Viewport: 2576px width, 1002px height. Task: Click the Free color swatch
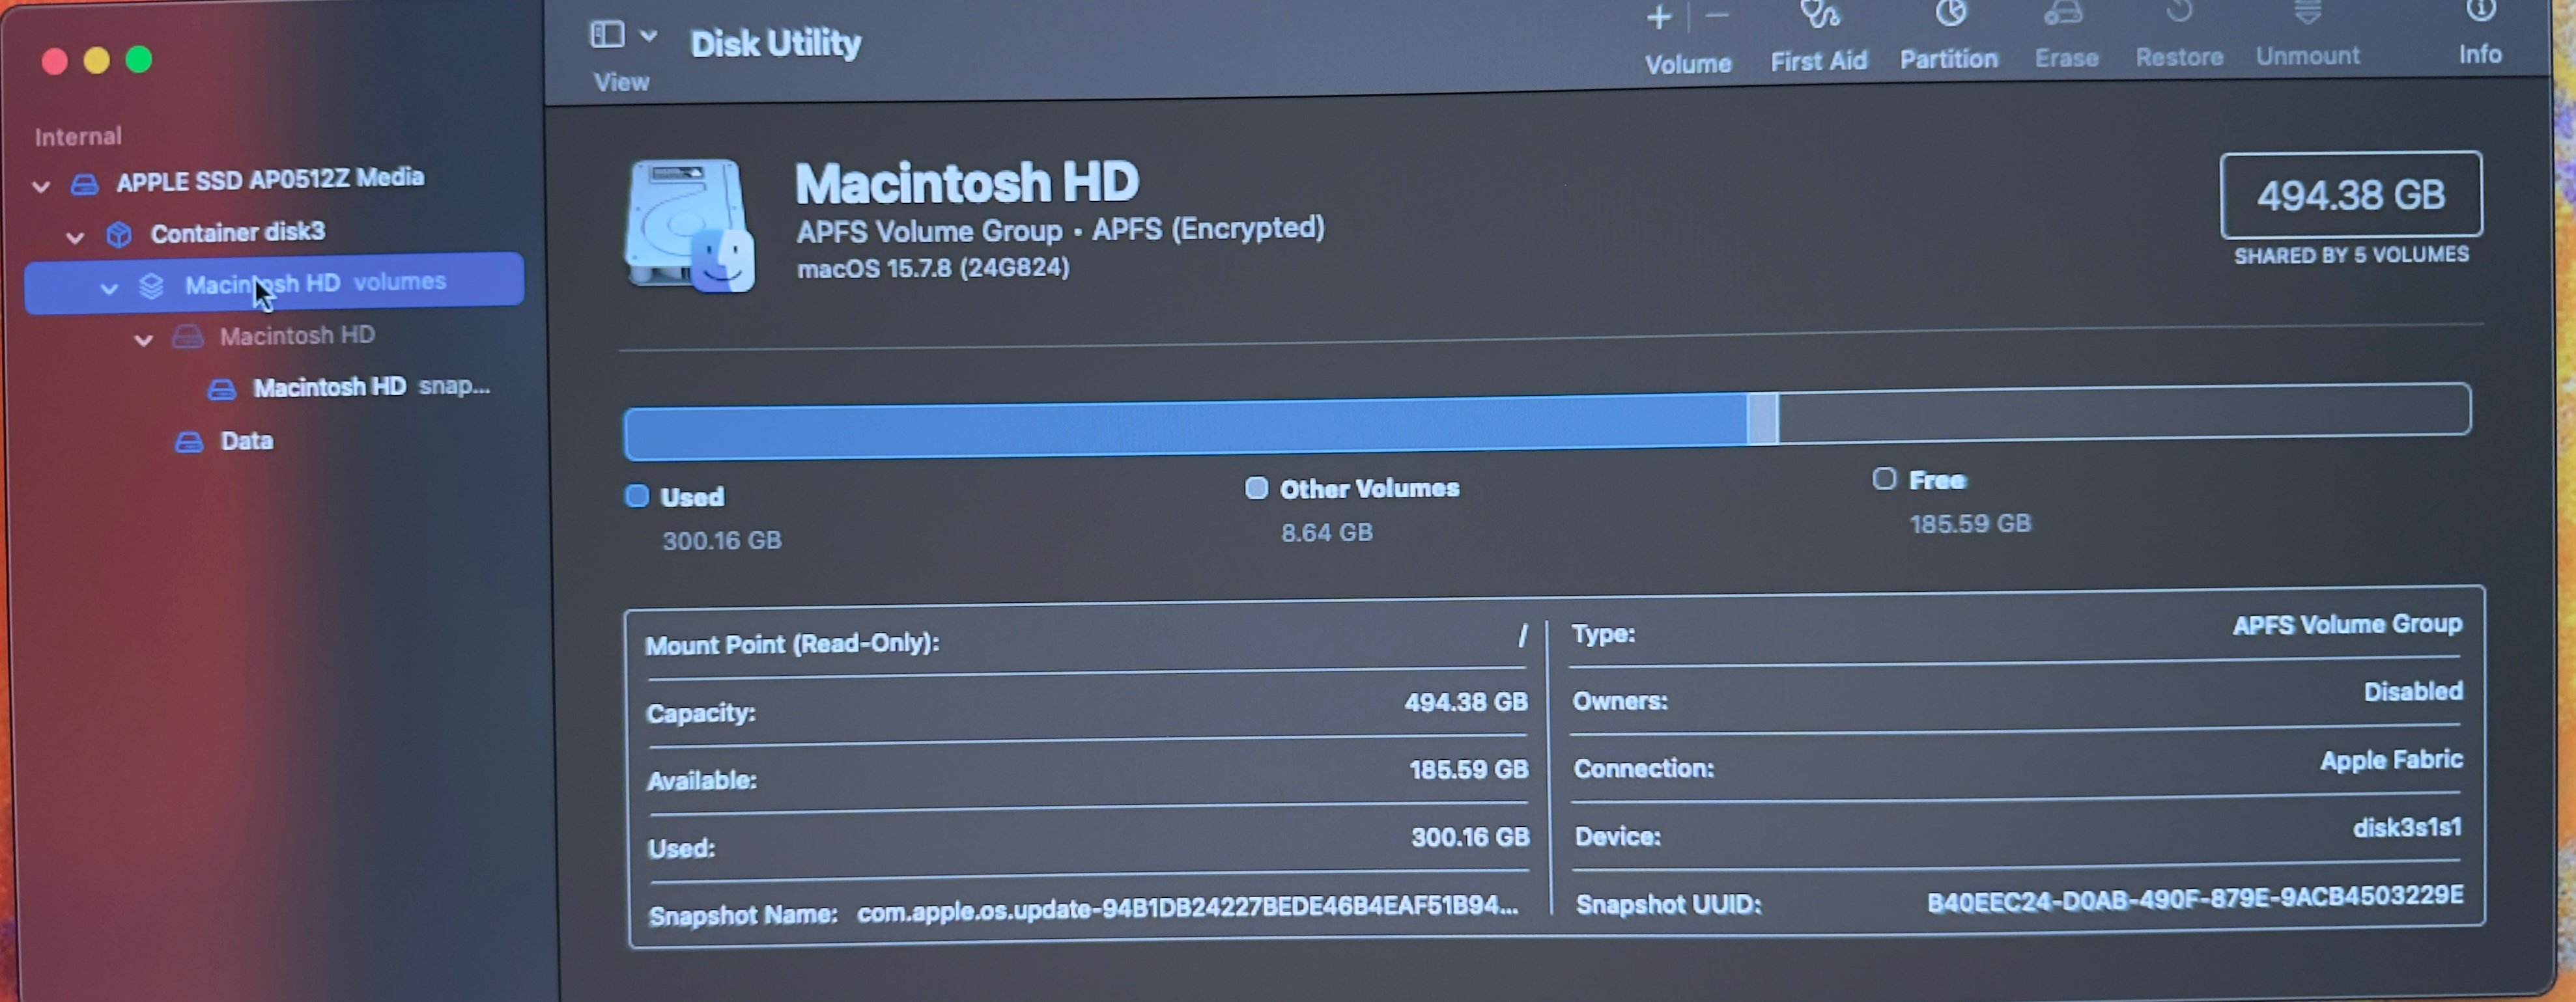coord(1884,479)
